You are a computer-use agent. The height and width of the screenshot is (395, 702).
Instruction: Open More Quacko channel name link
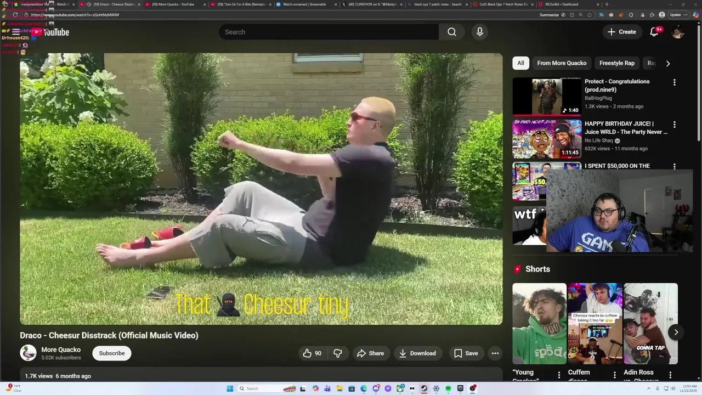tap(61, 349)
